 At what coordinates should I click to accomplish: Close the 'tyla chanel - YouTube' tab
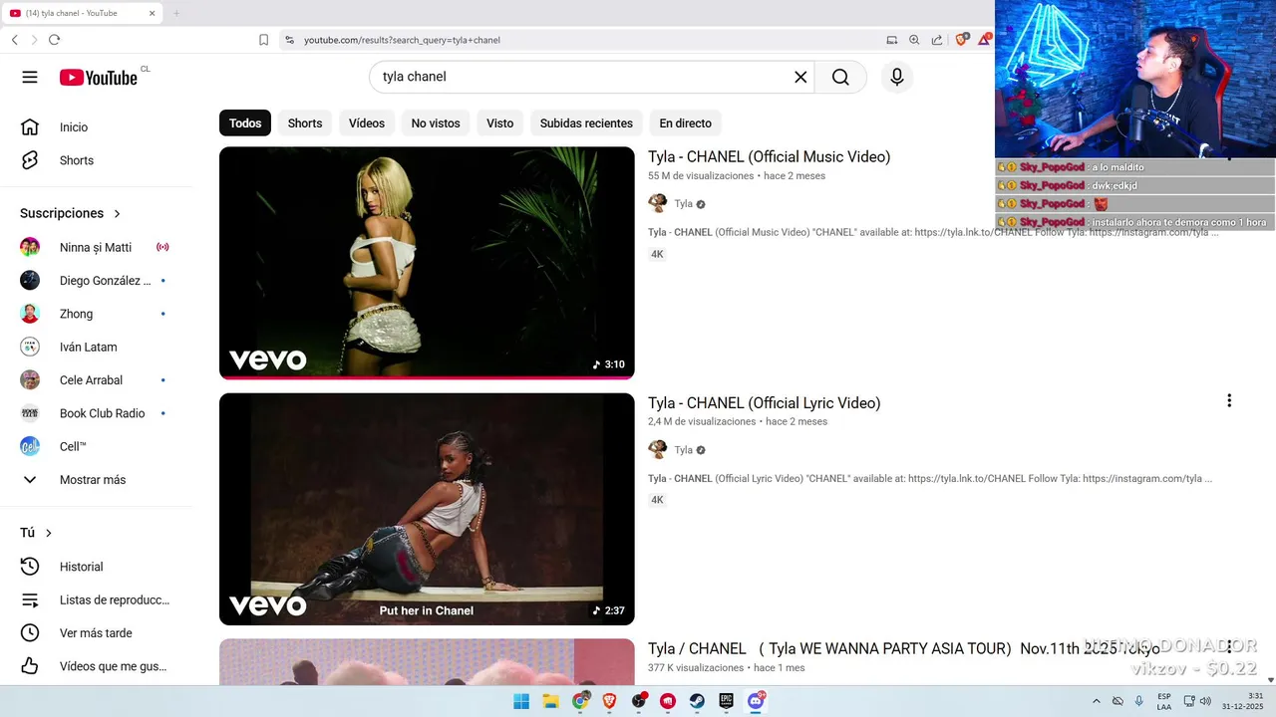click(x=152, y=13)
